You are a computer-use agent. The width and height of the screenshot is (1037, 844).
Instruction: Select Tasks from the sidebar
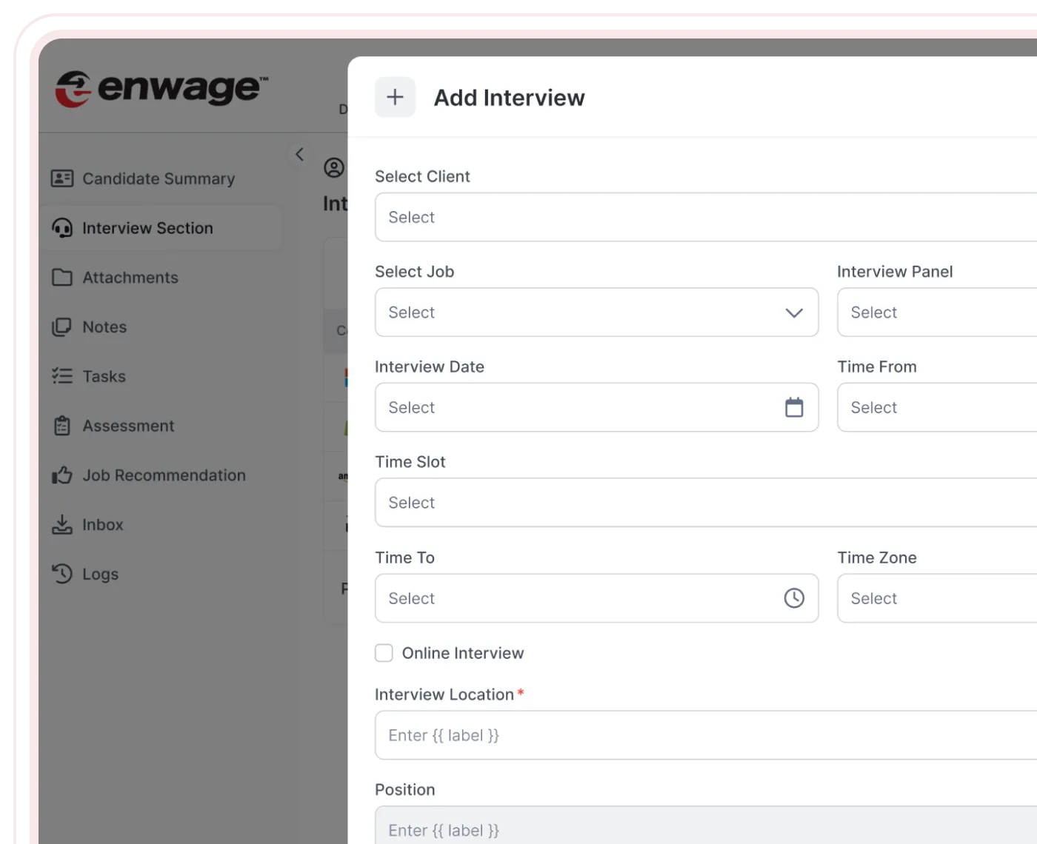[x=104, y=376]
